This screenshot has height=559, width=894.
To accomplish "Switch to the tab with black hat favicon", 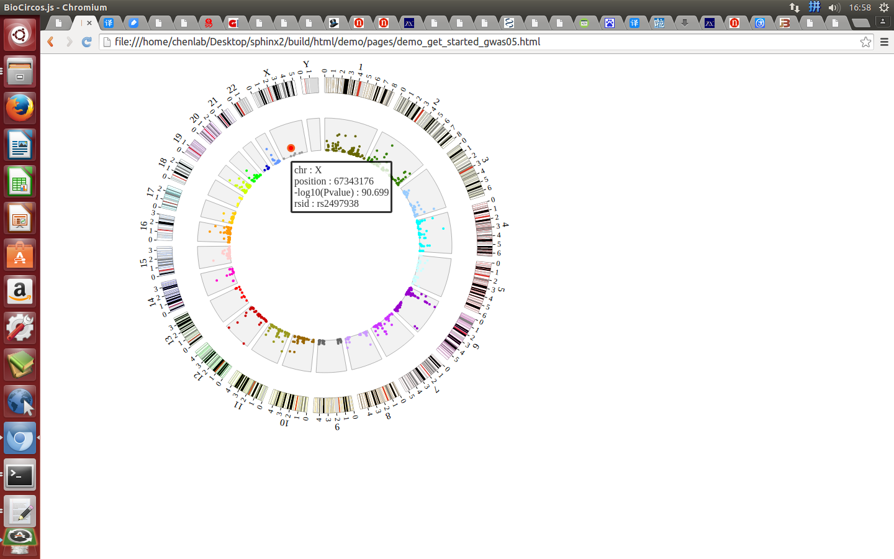I will (334, 23).
